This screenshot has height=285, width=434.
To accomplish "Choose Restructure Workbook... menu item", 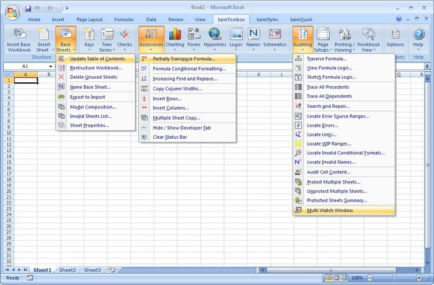I will [95, 68].
